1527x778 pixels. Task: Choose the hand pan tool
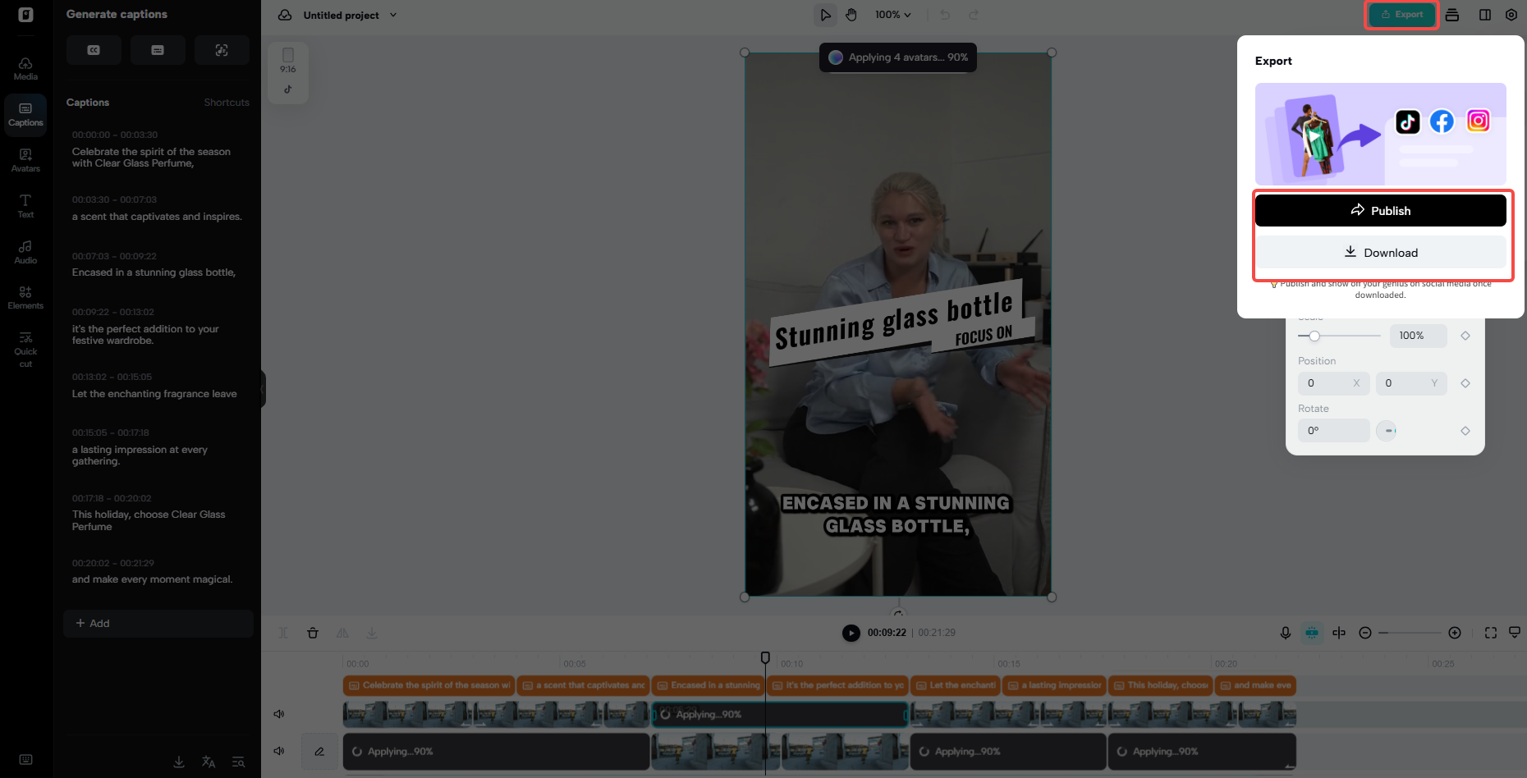pyautogui.click(x=851, y=15)
